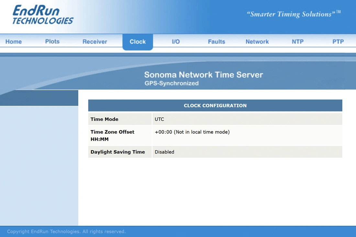Select the Daylight Saving Time label
This screenshot has width=356, height=237.
[117, 152]
